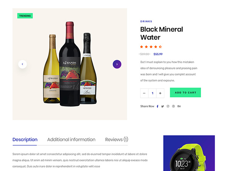Screen dimensions: 231x171
Task: Click the Trending badge
Action: click(x=25, y=16)
